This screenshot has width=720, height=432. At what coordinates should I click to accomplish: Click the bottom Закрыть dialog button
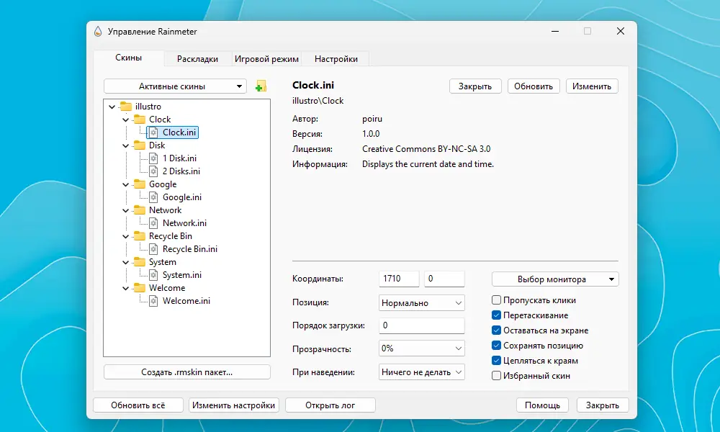point(603,405)
